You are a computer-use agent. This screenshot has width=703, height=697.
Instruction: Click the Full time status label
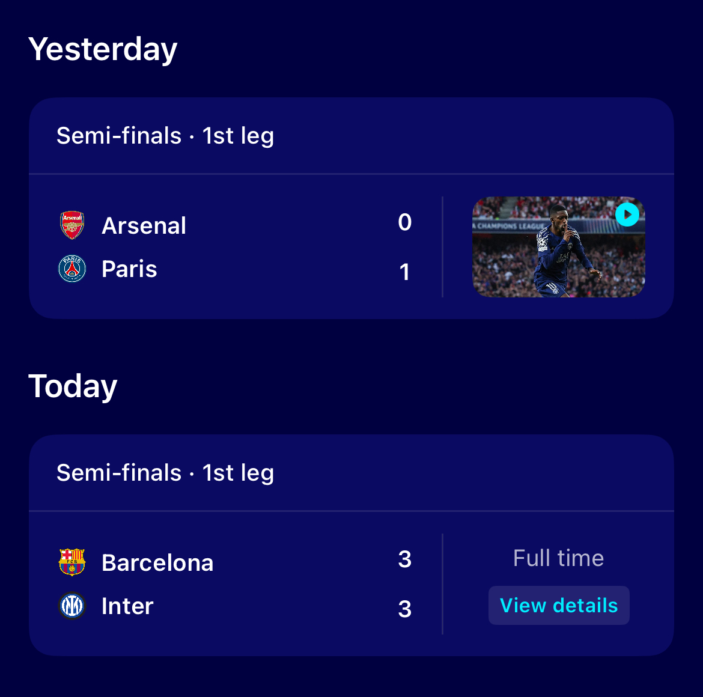(558, 558)
